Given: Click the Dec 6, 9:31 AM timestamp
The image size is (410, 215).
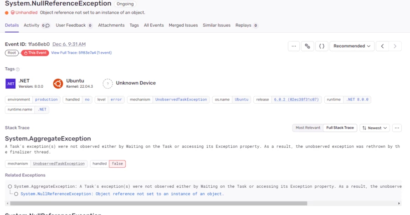Looking at the screenshot, I should pyautogui.click(x=69, y=45).
